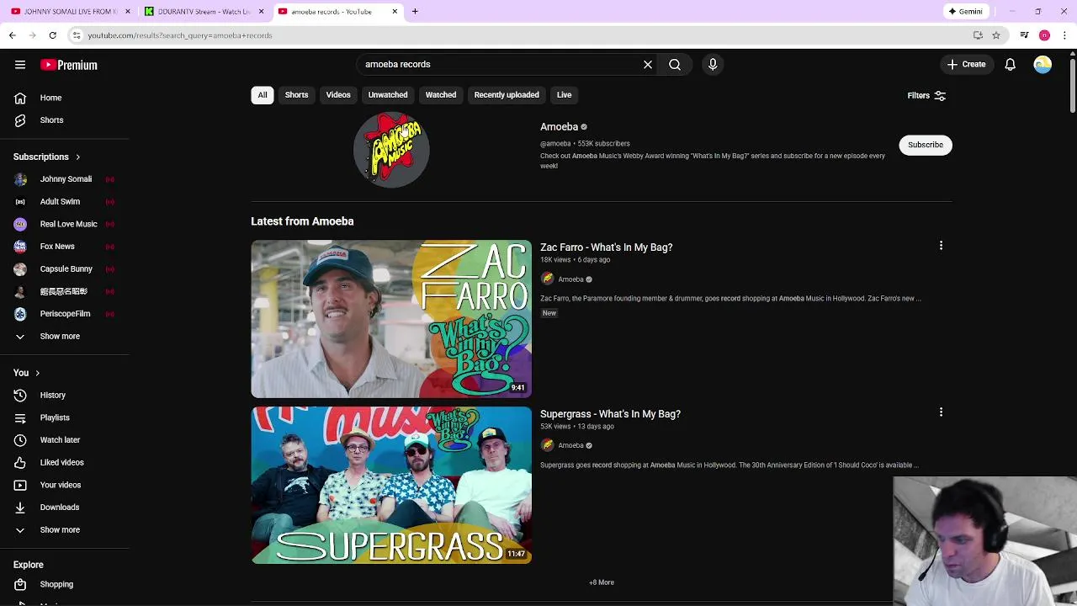Open the account avatar menu
The height and width of the screenshot is (606, 1077).
[x=1043, y=64]
